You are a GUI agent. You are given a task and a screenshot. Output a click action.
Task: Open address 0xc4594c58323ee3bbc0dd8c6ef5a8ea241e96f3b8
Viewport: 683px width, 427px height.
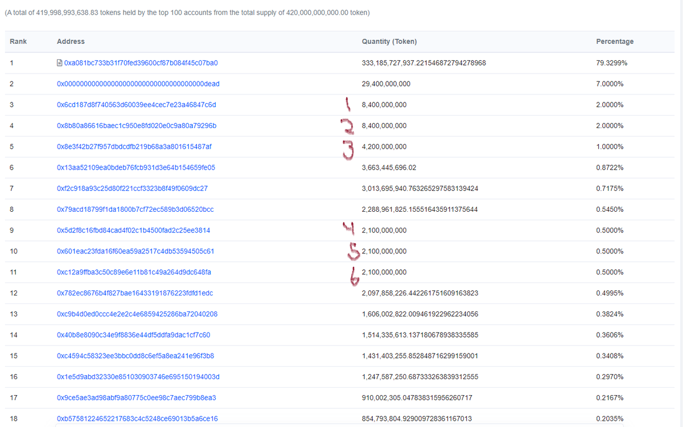pos(135,355)
